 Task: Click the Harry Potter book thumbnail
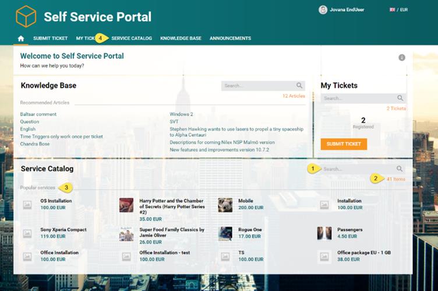tap(126, 205)
